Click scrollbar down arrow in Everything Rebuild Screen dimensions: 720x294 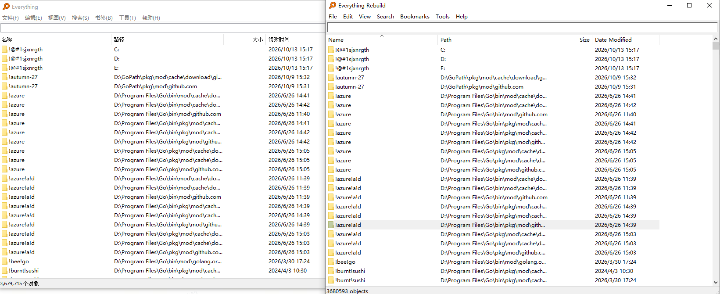716,283
